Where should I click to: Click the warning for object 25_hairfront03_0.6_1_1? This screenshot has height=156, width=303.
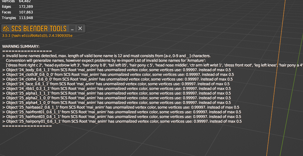(x=122, y=116)
